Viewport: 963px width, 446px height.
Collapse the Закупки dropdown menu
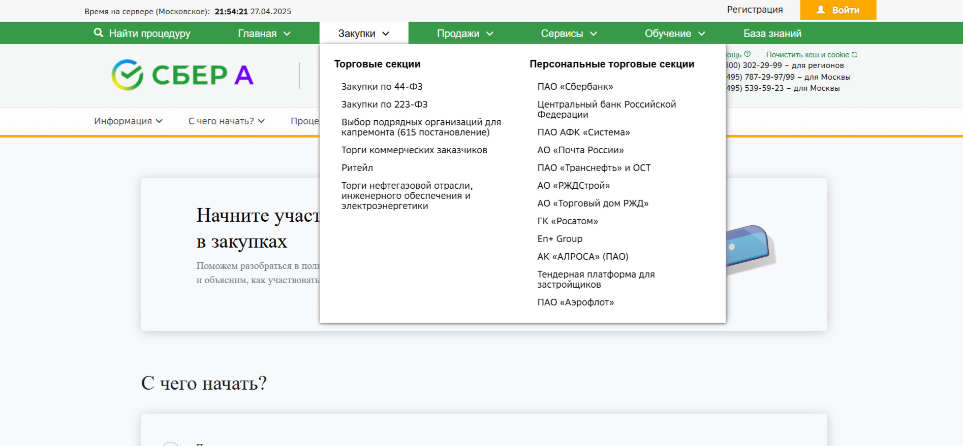pyautogui.click(x=363, y=33)
